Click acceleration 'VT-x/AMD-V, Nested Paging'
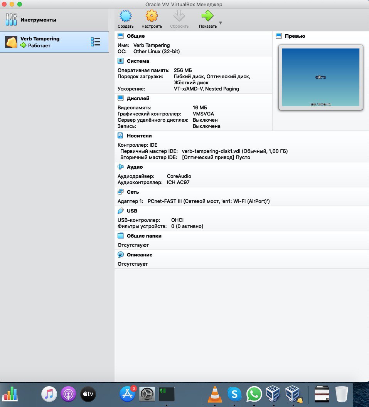 coord(206,89)
